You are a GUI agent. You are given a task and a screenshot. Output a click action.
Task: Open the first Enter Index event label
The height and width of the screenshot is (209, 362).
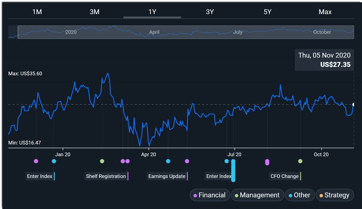point(40,176)
